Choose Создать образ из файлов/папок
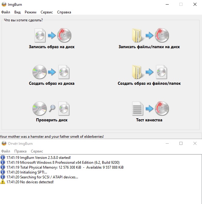The width and height of the screenshot is (202, 204). [149, 83]
